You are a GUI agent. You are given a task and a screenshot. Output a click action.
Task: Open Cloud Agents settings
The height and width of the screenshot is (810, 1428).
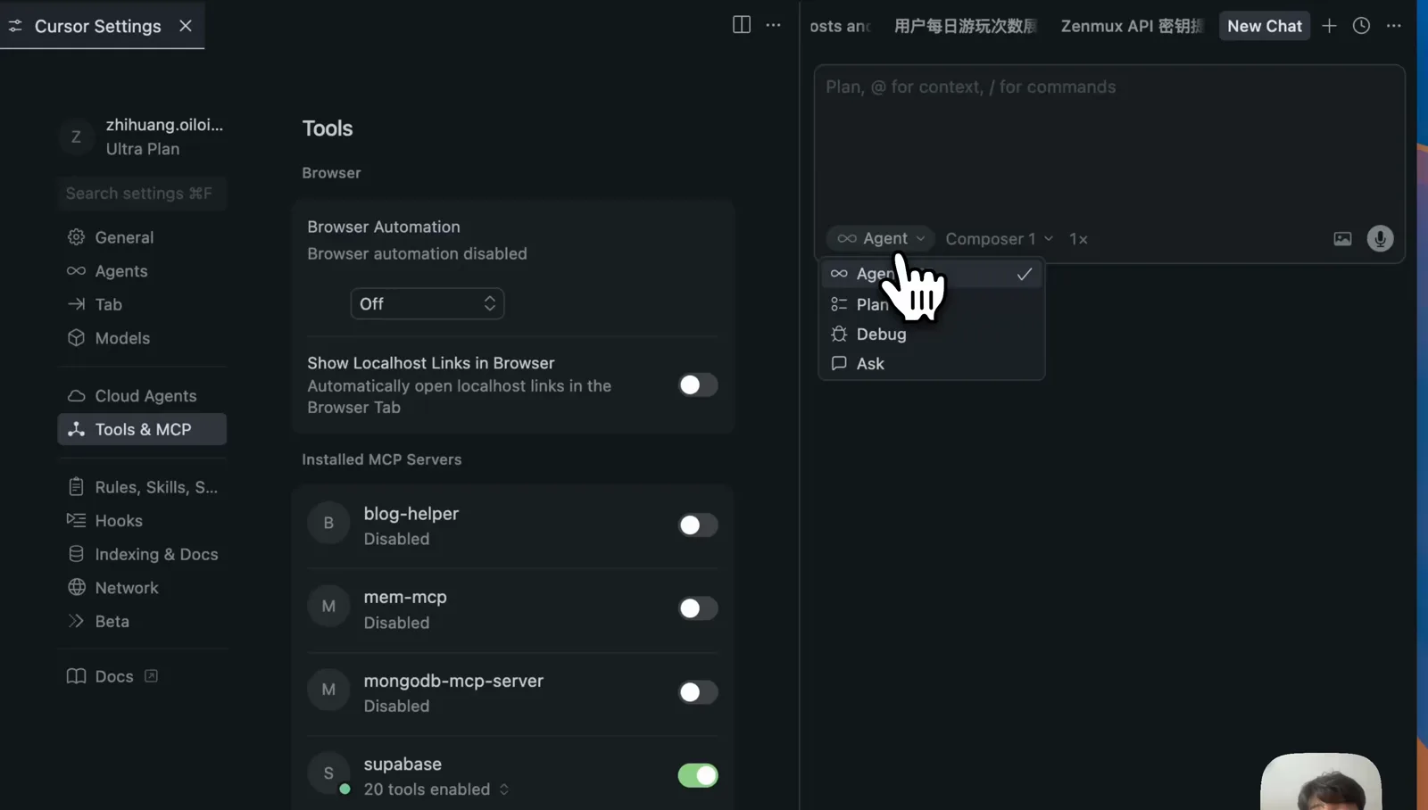pyautogui.click(x=142, y=396)
